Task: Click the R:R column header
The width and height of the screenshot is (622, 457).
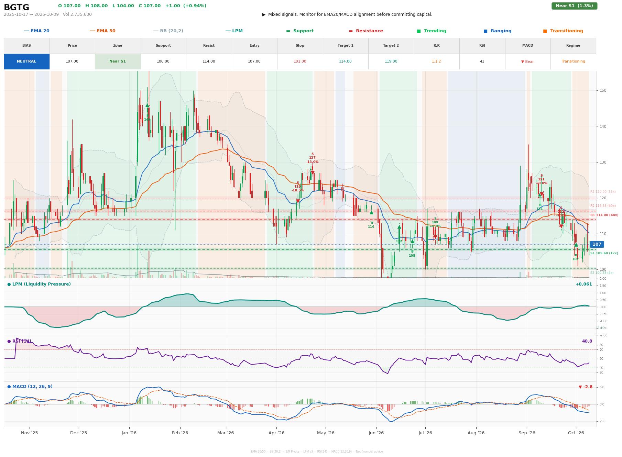Action: pyautogui.click(x=436, y=46)
